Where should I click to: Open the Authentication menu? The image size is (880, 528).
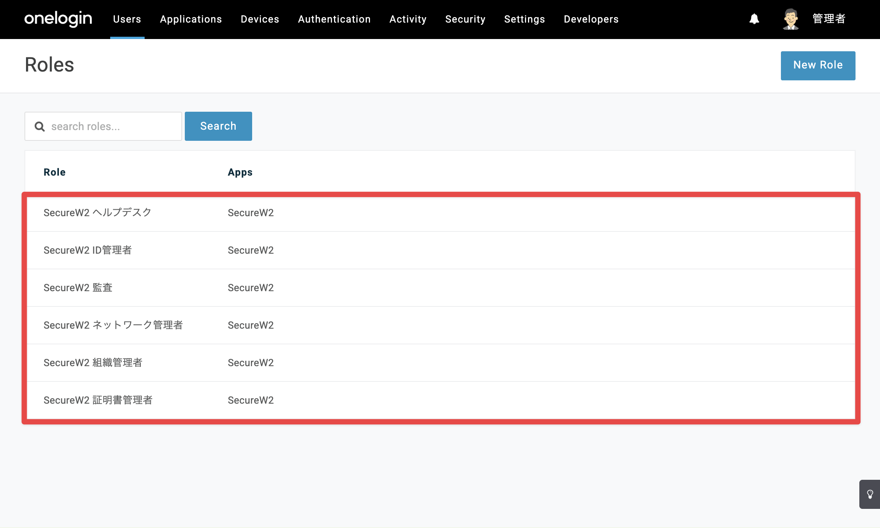point(334,19)
